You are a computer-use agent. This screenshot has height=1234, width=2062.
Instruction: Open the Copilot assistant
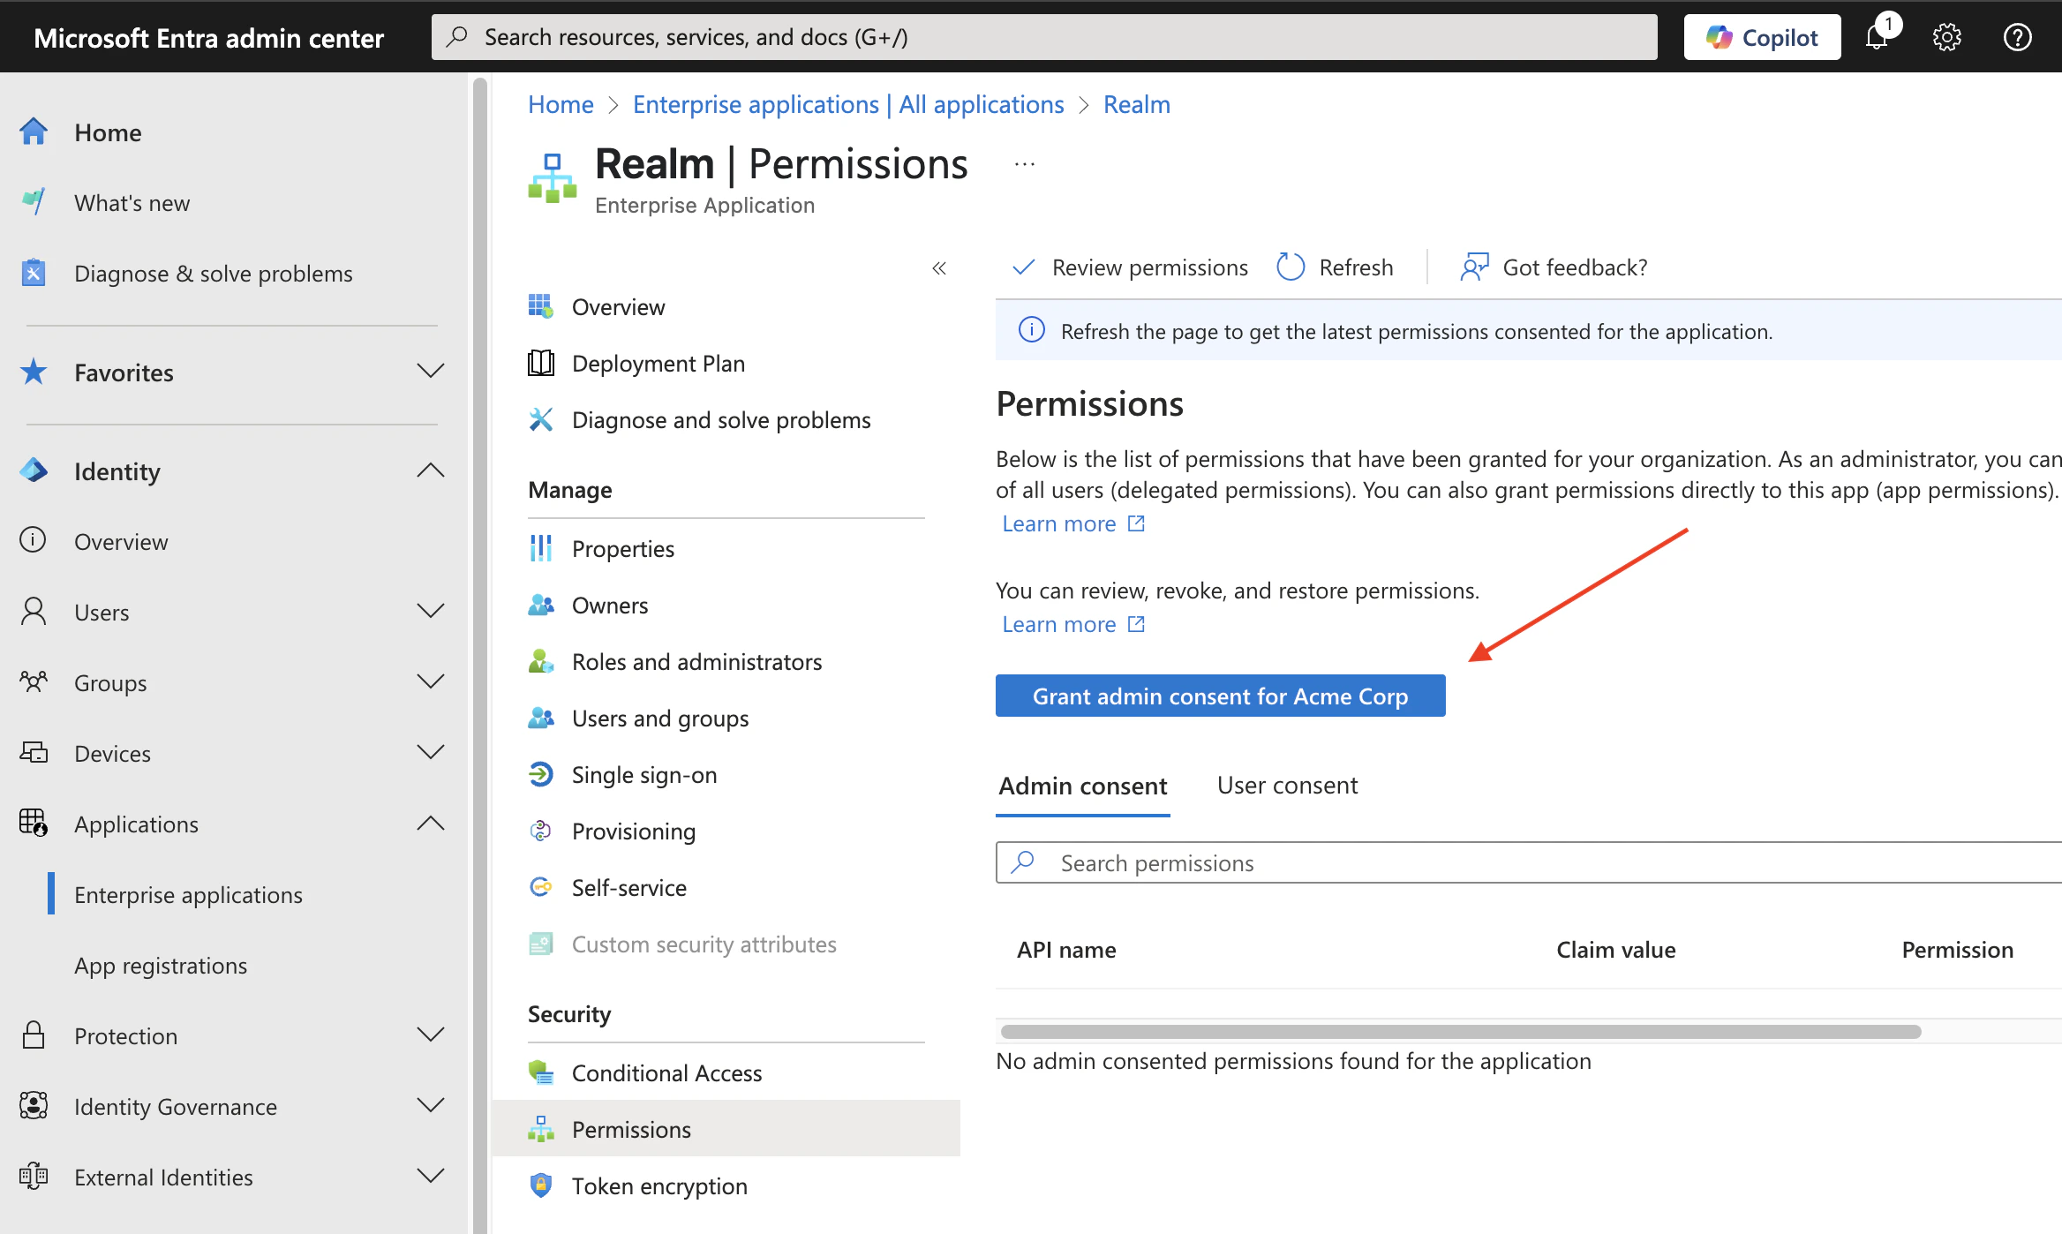point(1761,36)
